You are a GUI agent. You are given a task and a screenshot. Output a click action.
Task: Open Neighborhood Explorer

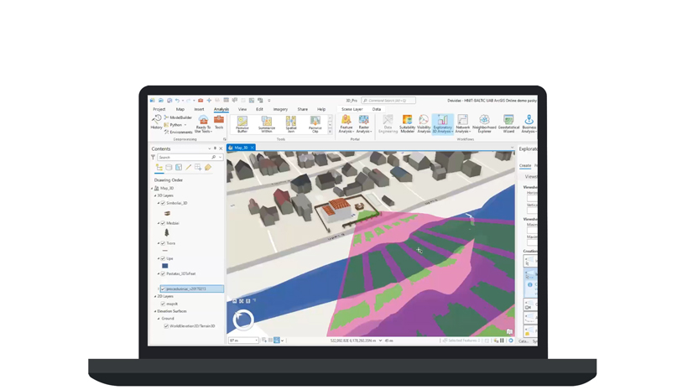click(484, 124)
